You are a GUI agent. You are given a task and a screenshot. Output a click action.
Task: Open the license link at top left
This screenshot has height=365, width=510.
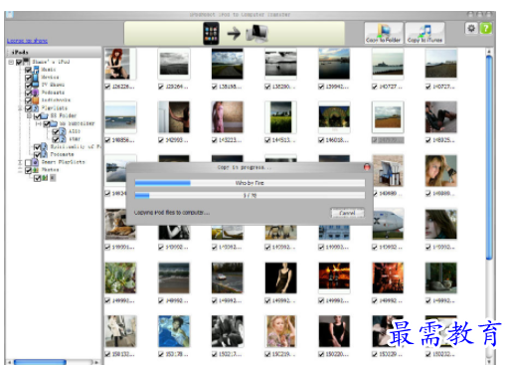pos(27,41)
